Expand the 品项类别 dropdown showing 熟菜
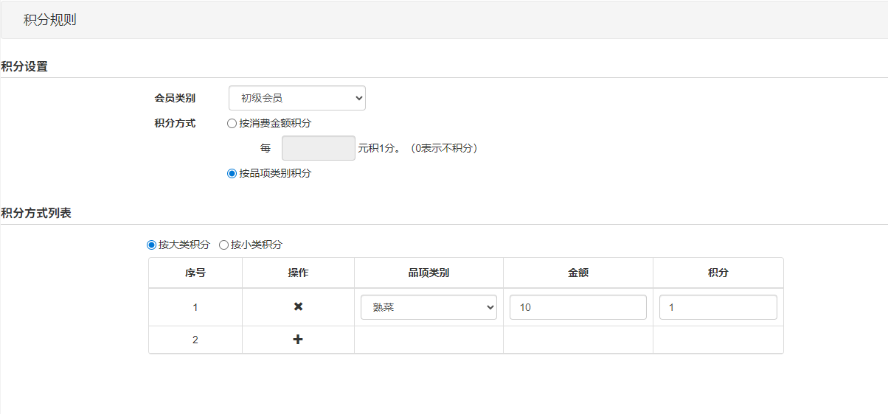 [429, 307]
